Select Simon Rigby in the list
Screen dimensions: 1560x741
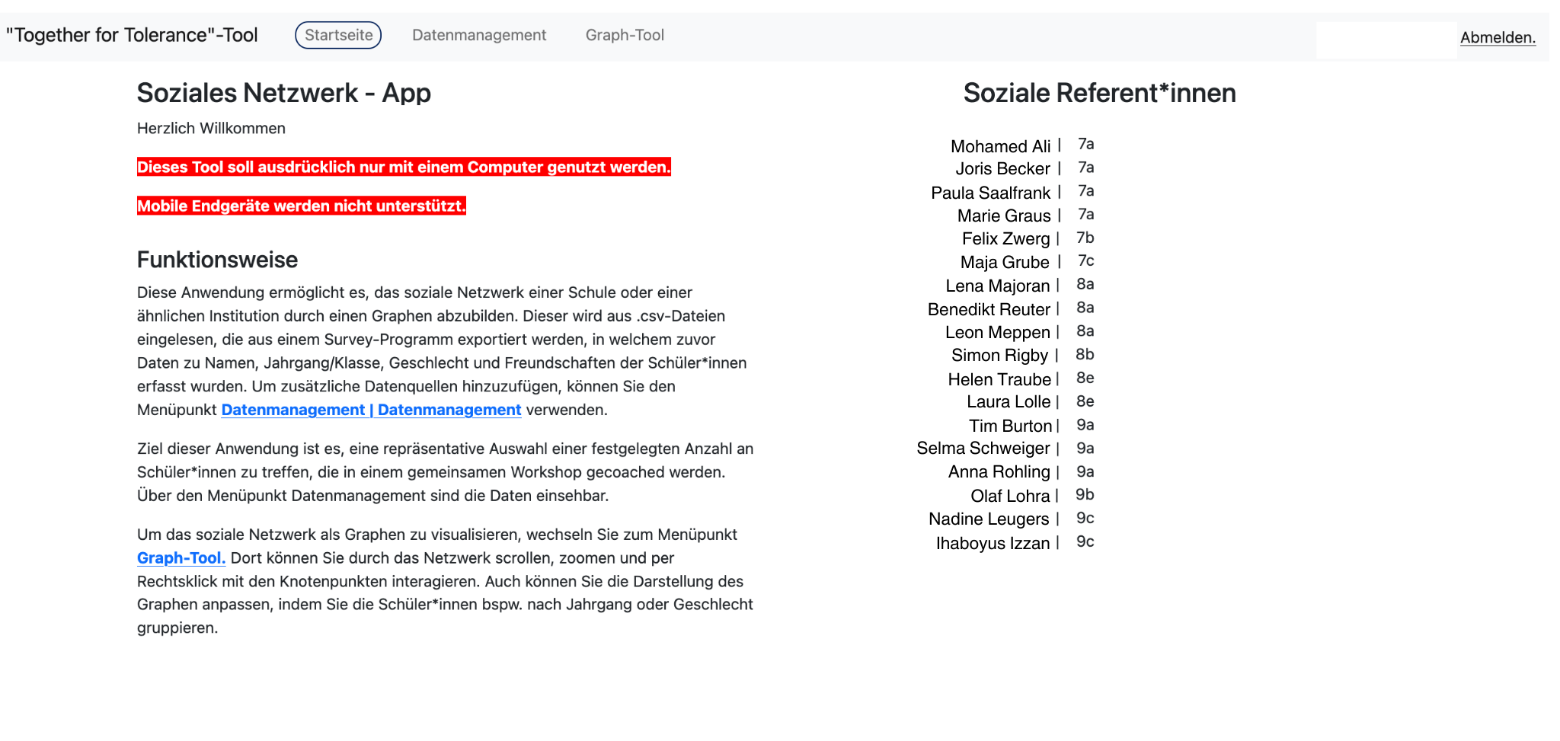point(999,356)
